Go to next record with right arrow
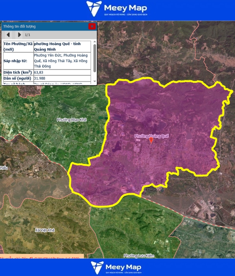 tap(19, 35)
